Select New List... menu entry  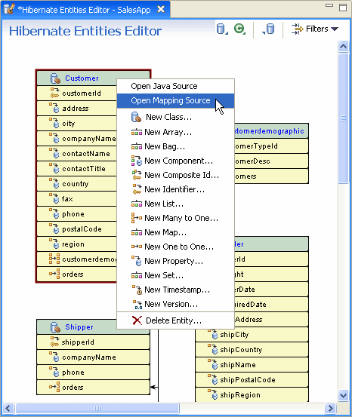tap(175, 204)
